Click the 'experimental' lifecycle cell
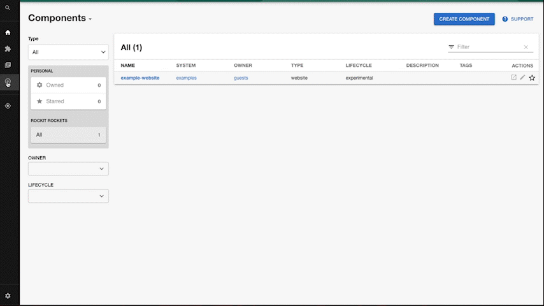Image resolution: width=544 pixels, height=306 pixels. click(x=359, y=78)
